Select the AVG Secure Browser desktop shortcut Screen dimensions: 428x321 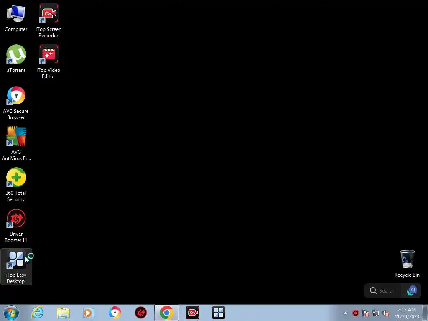tap(16, 103)
